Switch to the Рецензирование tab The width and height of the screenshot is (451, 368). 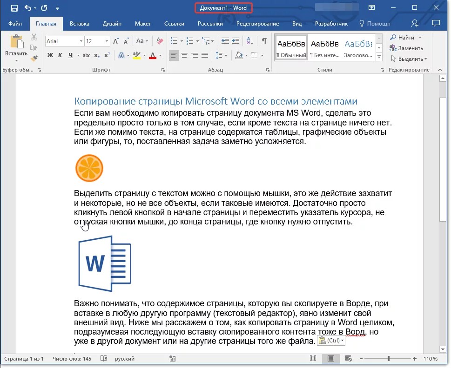(x=257, y=24)
